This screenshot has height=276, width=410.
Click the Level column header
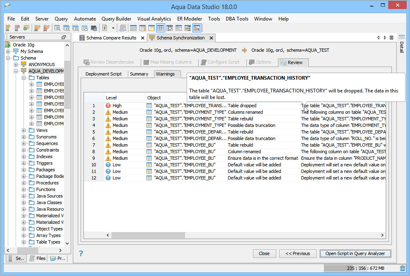(x=125, y=98)
